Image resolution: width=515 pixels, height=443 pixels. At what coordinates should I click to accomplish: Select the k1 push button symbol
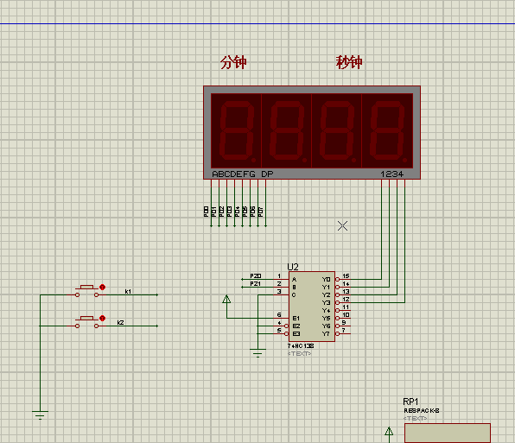(86, 291)
